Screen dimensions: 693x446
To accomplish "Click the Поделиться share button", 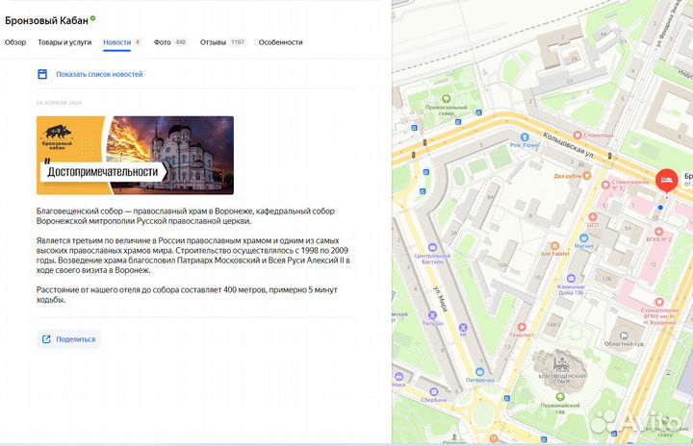I will (x=68, y=339).
